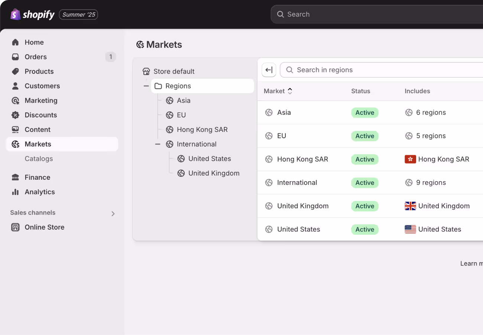The image size is (483, 335).
Task: Collapse the side panel with arrow button
Action: tap(269, 70)
